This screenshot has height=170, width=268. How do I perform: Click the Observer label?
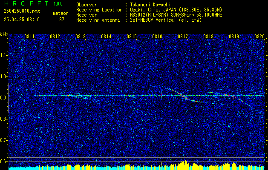pos(86,5)
